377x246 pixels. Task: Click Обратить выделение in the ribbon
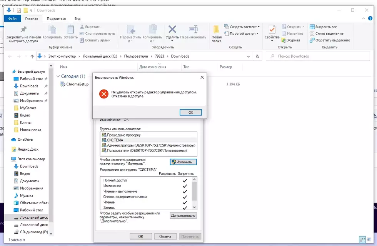pos(330,40)
